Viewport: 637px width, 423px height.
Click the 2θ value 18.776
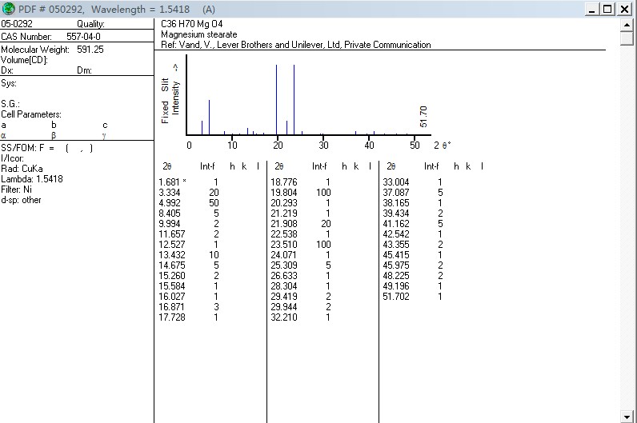pos(284,182)
